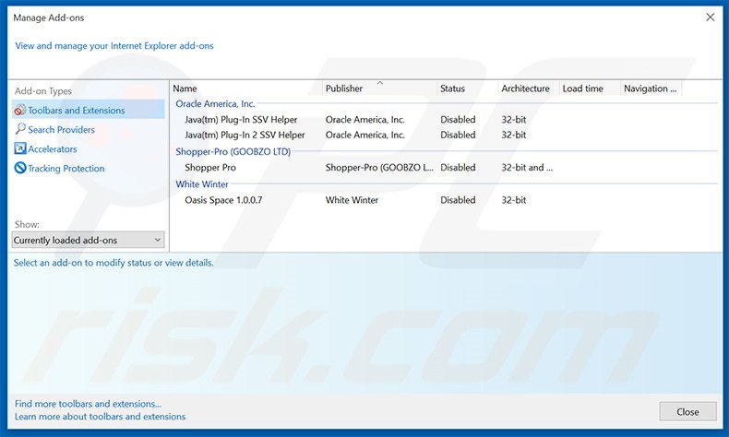Image resolution: width=729 pixels, height=437 pixels.
Task: Click the Close button
Action: pyautogui.click(x=687, y=411)
